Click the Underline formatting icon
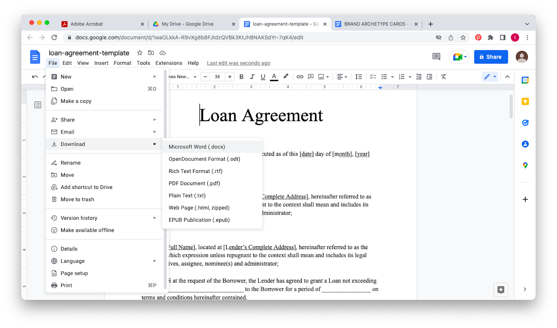557x328 pixels. point(263,77)
